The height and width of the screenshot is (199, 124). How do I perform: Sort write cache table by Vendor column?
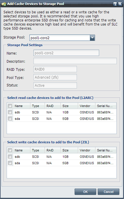87,150
